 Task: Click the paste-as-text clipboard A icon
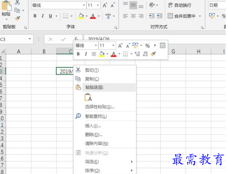(x=88, y=97)
